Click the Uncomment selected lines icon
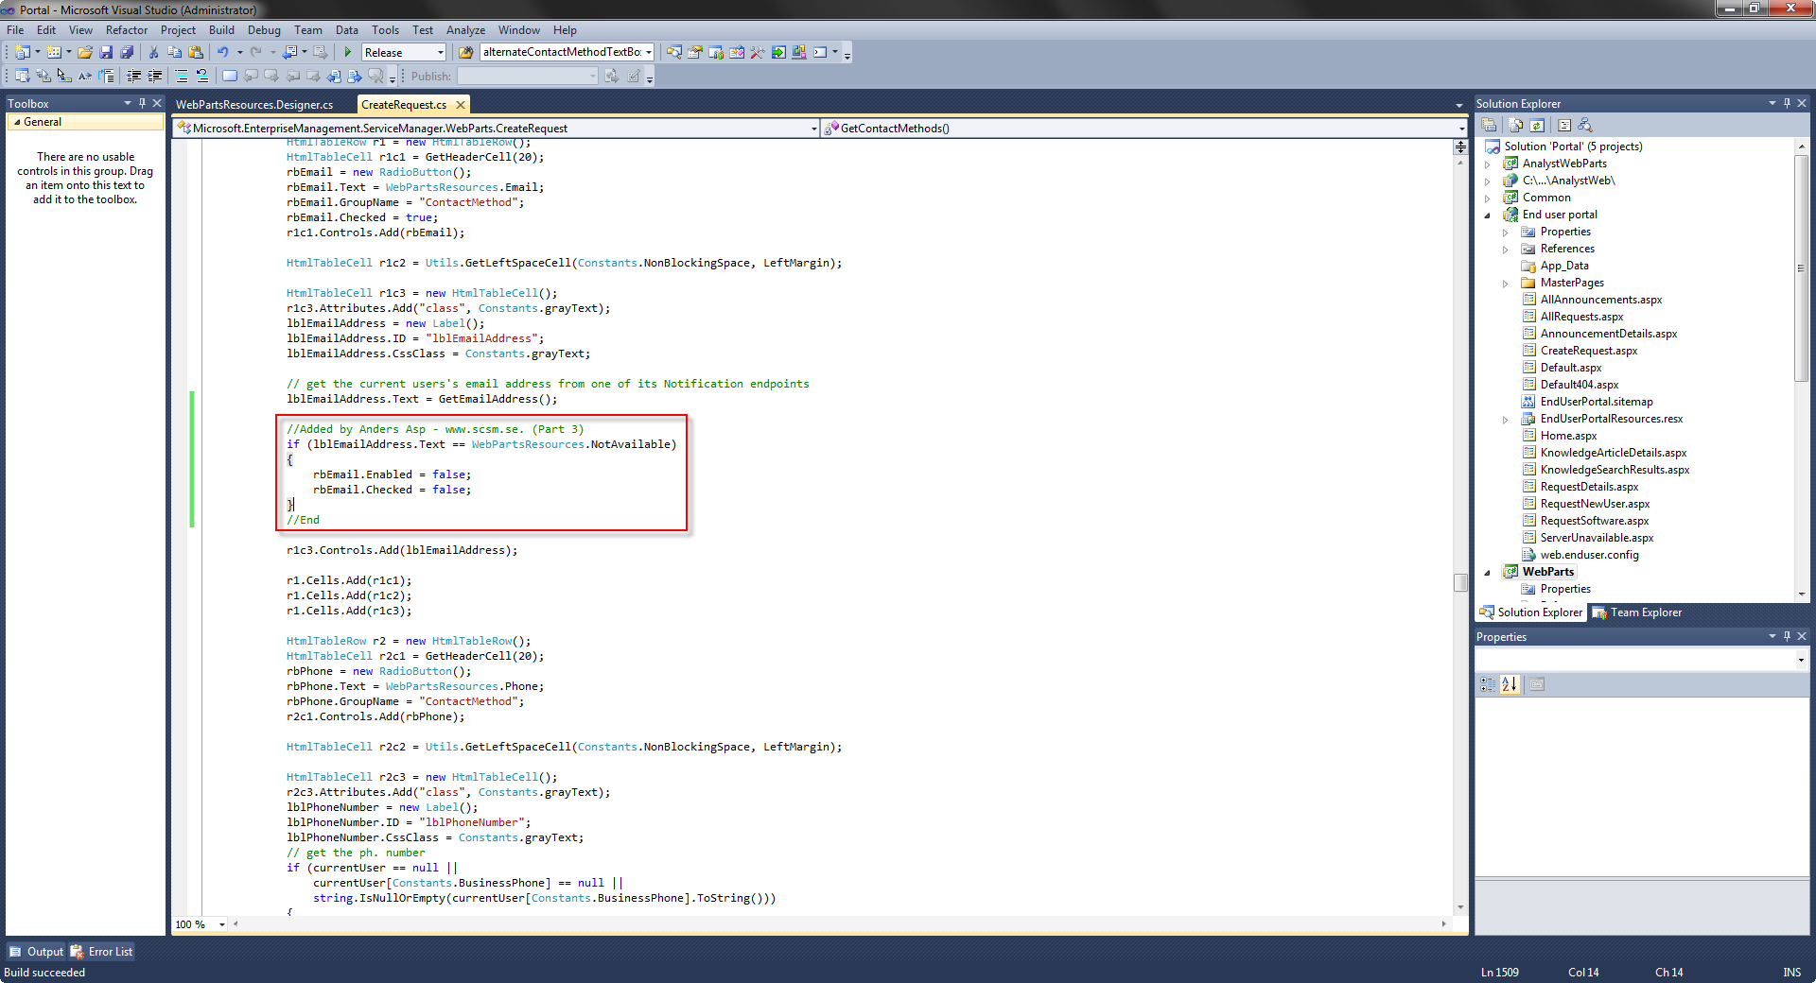Viewport: 1816px width, 983px height. coord(202,76)
